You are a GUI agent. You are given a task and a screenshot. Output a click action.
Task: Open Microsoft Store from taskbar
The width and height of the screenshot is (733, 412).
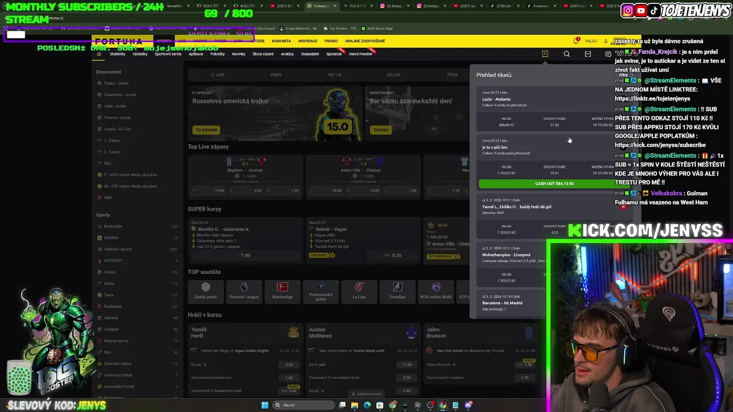[380, 405]
